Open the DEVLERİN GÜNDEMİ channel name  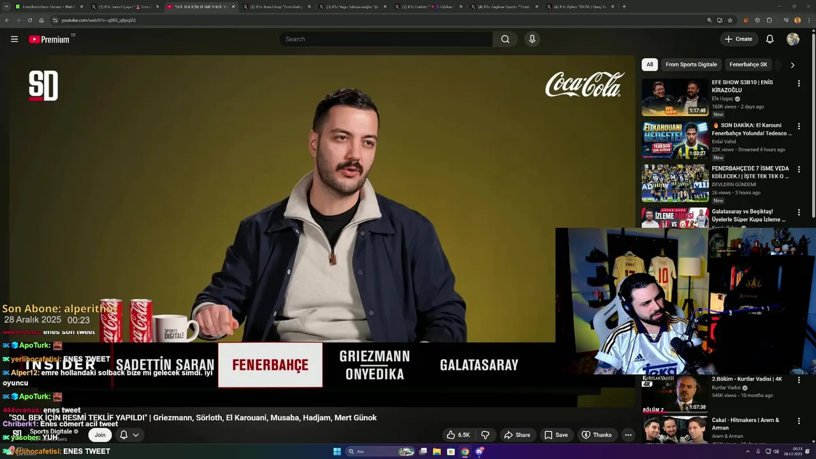click(734, 184)
